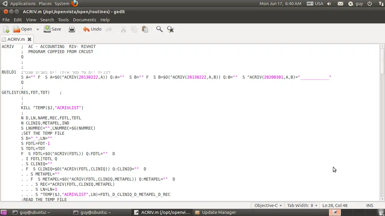Click the Copy icon in the toolbar
The width and height of the screenshot is (385, 216).
click(134, 29)
